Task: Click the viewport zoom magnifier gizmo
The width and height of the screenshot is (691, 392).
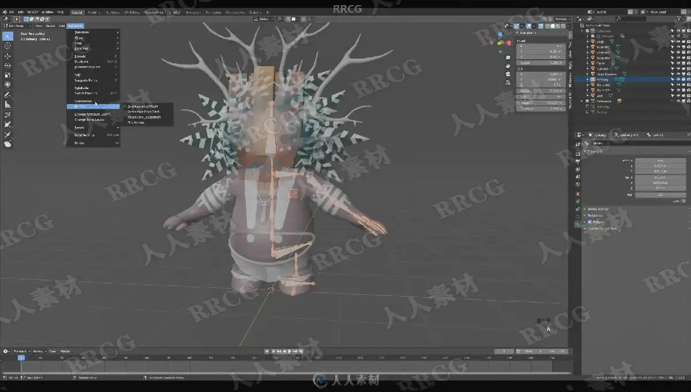Action: (508, 57)
